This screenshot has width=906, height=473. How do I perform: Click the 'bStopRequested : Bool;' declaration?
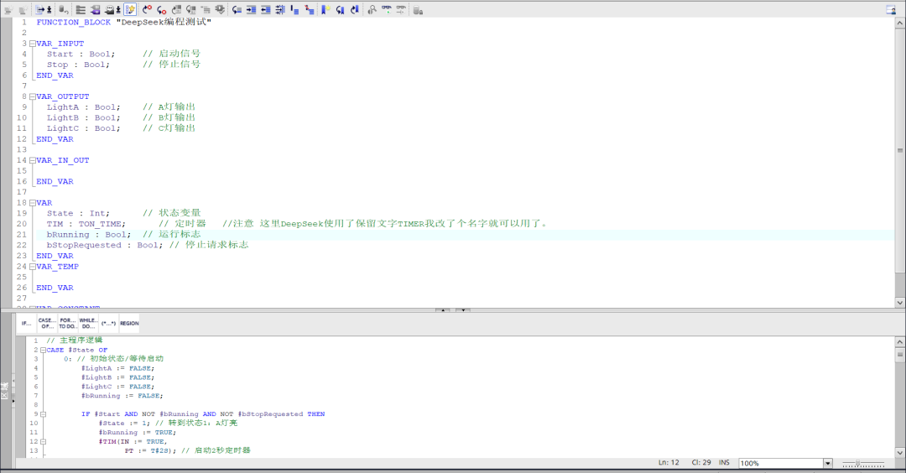tap(105, 245)
